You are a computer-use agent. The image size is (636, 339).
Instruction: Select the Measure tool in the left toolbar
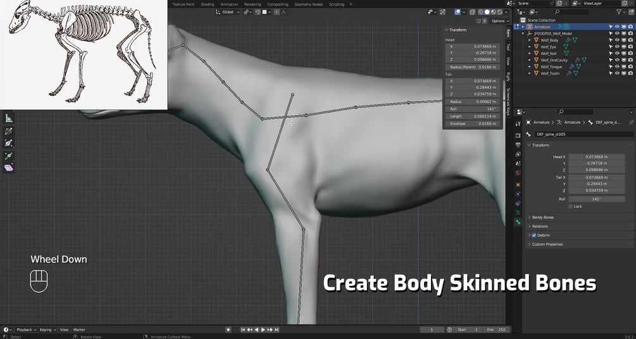click(8, 118)
